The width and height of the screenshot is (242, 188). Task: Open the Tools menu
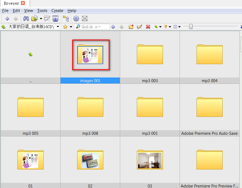point(42,11)
